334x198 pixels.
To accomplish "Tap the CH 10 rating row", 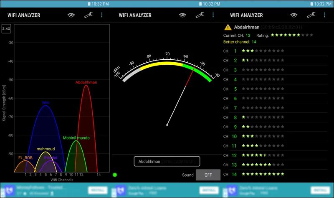I will 275,137.
